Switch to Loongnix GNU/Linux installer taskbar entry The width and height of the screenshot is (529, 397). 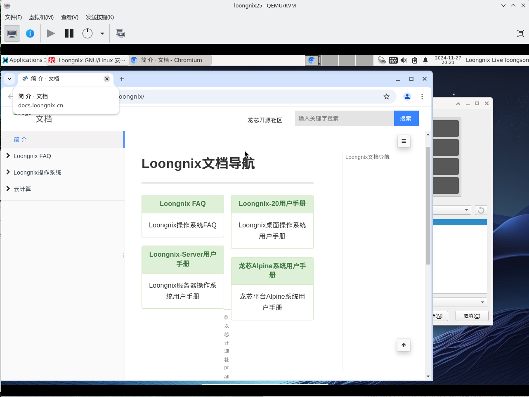87,60
